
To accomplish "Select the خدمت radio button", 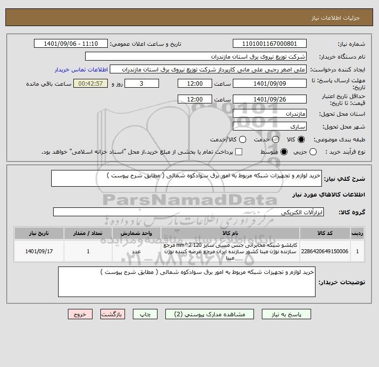I will pyautogui.click(x=276, y=139).
